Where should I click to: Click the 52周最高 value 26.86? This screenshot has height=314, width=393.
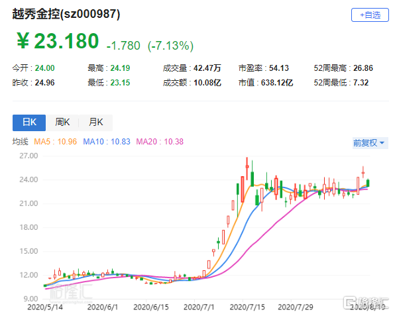pos(363,68)
